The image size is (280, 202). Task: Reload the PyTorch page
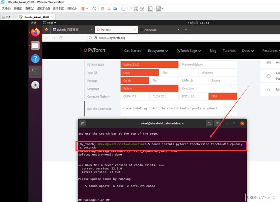tap(61, 38)
